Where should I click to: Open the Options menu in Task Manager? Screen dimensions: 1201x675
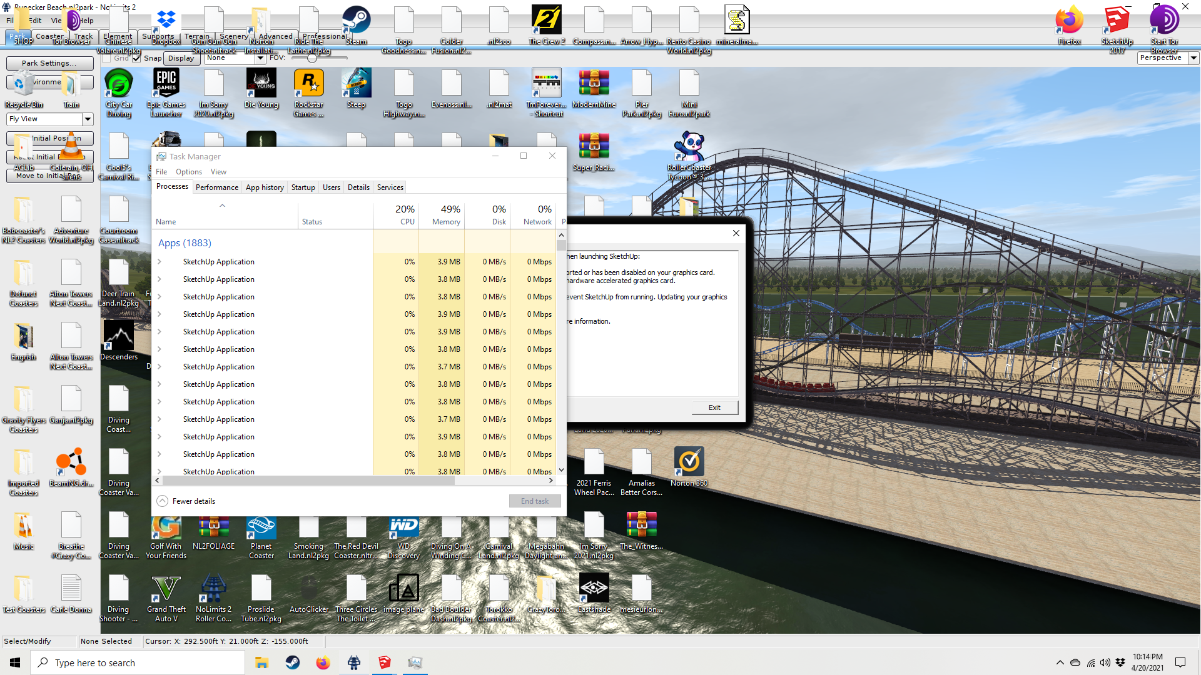click(188, 172)
